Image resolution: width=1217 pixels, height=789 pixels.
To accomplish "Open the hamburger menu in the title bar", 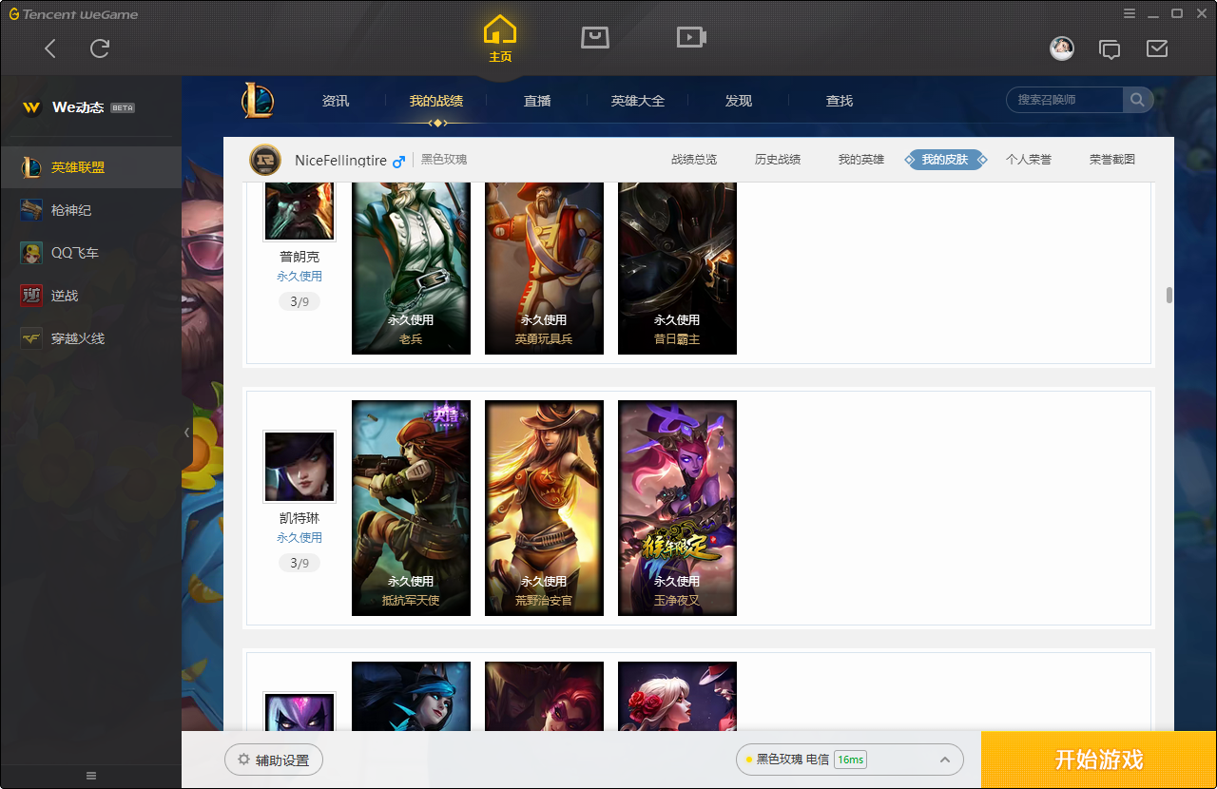I will tap(1130, 13).
